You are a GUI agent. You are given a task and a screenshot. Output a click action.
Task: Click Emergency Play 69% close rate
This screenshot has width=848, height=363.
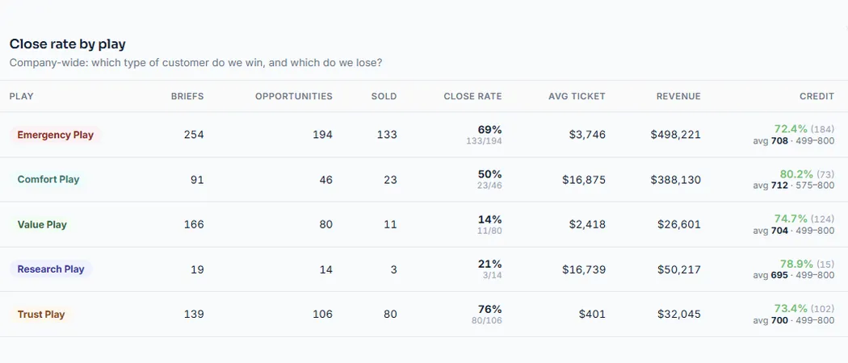[x=489, y=130]
